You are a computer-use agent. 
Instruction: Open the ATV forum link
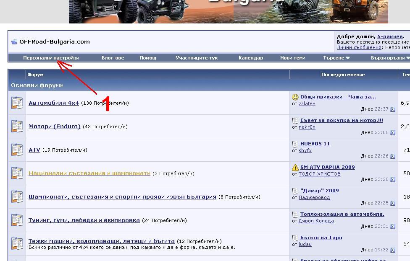[34, 150]
